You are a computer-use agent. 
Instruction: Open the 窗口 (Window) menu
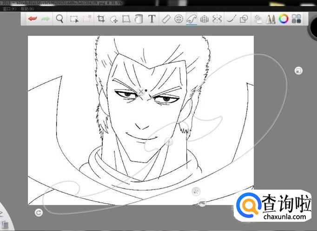(9, 9)
